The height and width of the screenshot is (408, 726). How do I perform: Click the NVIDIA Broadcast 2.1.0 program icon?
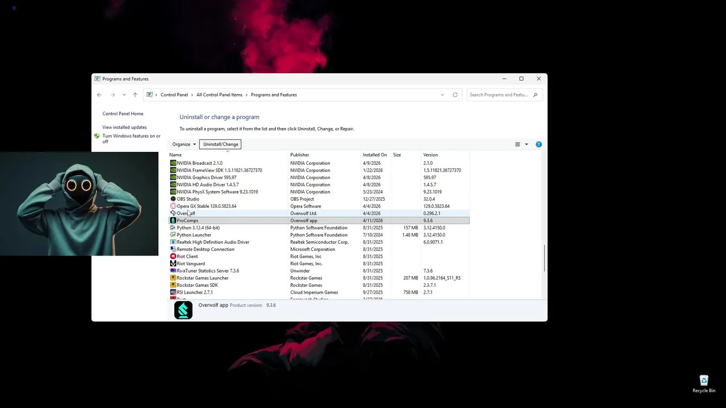pyautogui.click(x=173, y=163)
